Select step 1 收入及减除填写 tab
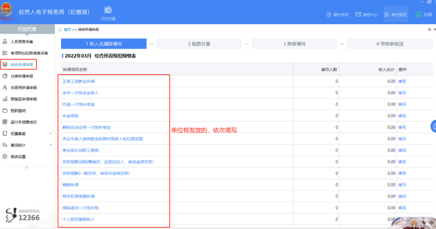436x229 pixels. (x=104, y=44)
